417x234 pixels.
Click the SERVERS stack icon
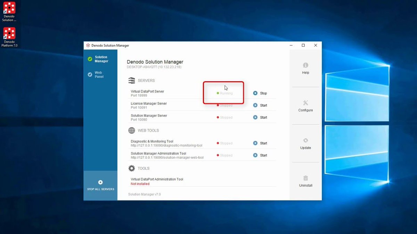(132, 80)
